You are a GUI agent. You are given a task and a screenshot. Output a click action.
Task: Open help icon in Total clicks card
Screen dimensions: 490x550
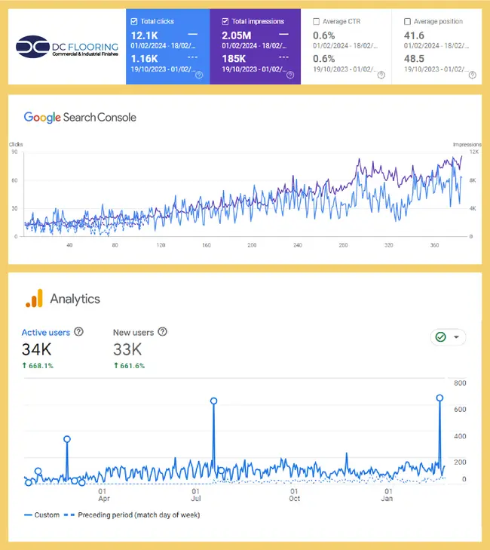[x=199, y=75]
